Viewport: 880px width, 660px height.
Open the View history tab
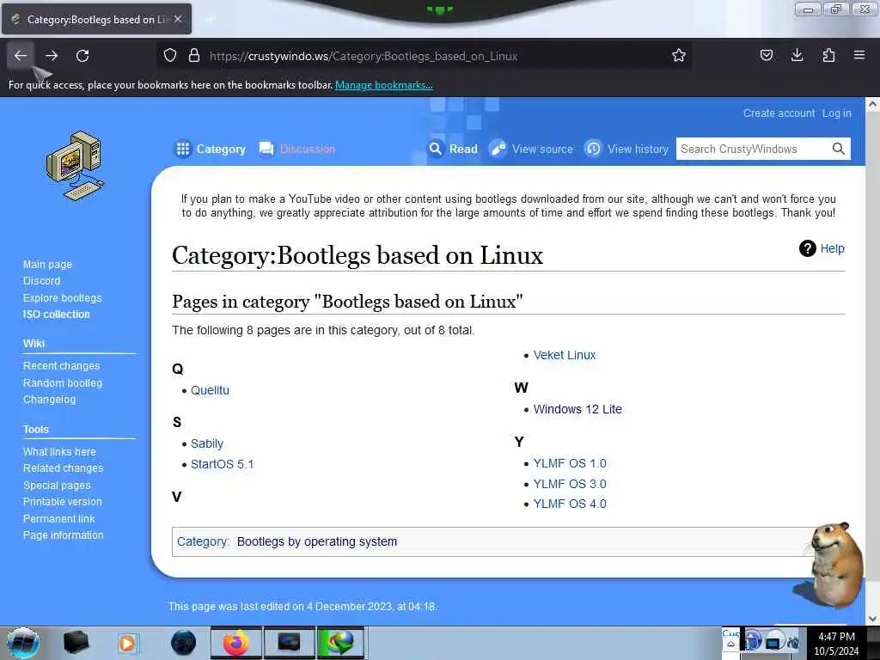pyautogui.click(x=626, y=150)
